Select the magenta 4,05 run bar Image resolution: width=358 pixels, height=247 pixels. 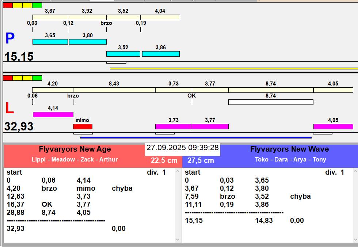click(333, 126)
